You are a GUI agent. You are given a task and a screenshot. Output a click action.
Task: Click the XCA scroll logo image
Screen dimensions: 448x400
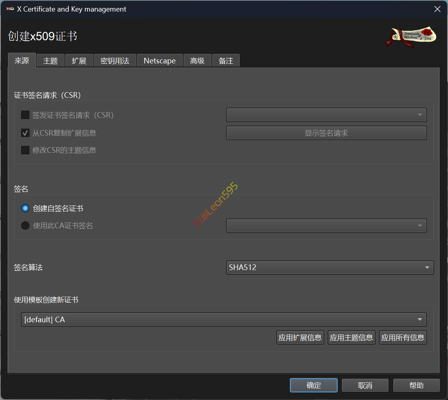point(411,37)
